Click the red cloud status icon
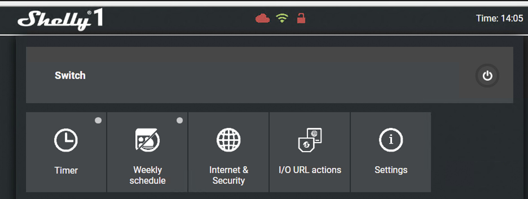This screenshot has height=199, width=528. (262, 18)
